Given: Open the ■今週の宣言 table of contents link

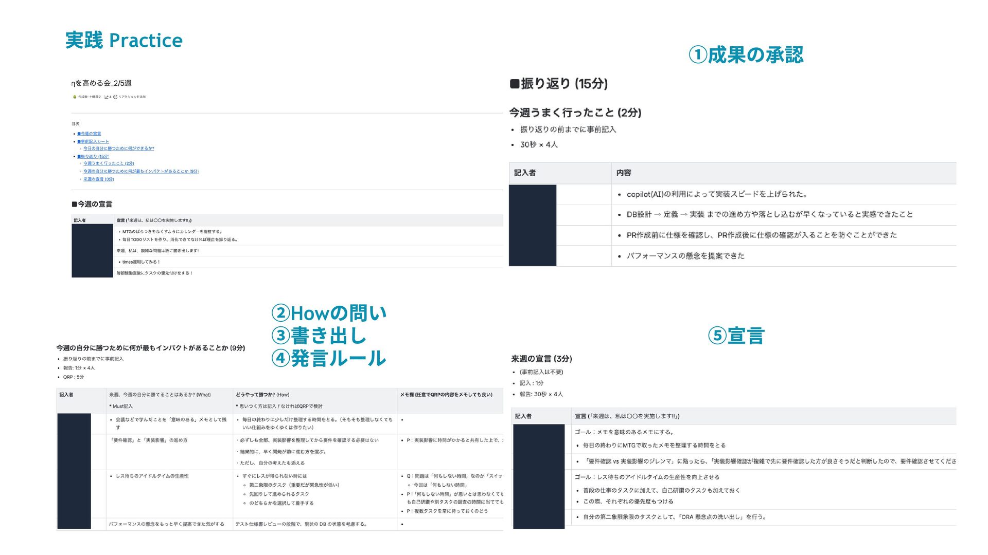Looking at the screenshot, I should 90,134.
